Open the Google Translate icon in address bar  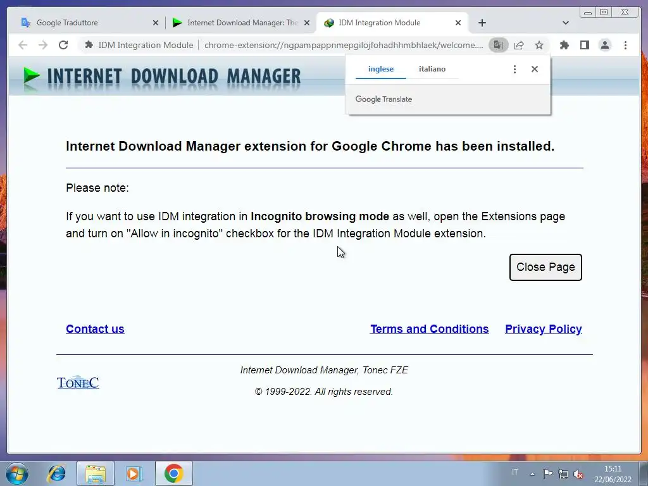[x=499, y=45]
